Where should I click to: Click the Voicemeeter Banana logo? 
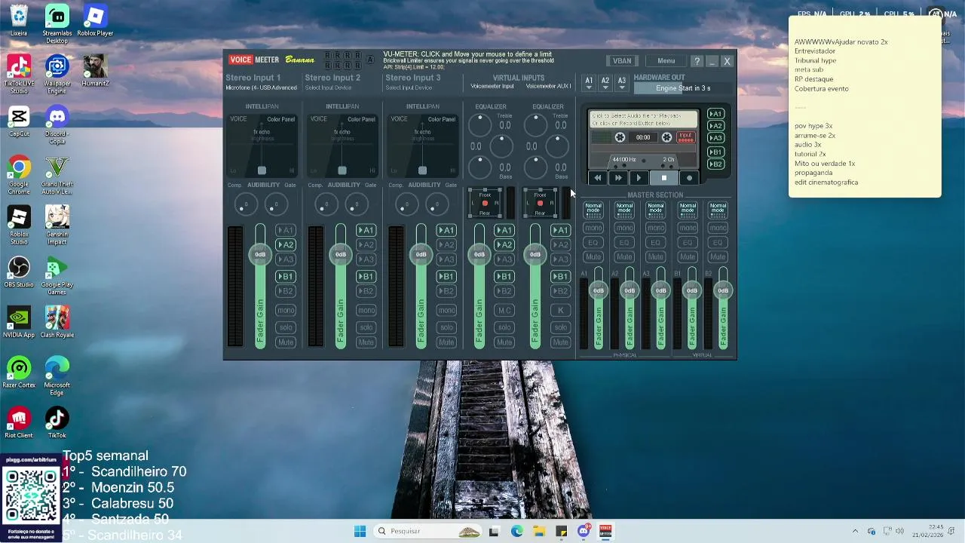272,60
